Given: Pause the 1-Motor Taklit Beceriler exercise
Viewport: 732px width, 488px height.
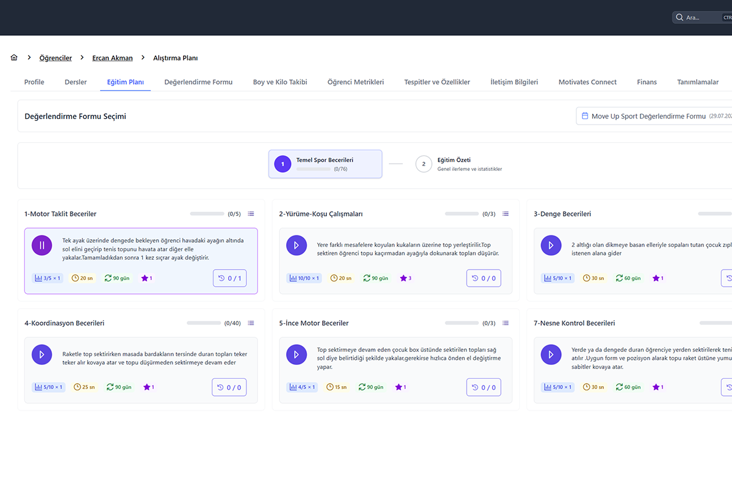Looking at the screenshot, I should 42,245.
